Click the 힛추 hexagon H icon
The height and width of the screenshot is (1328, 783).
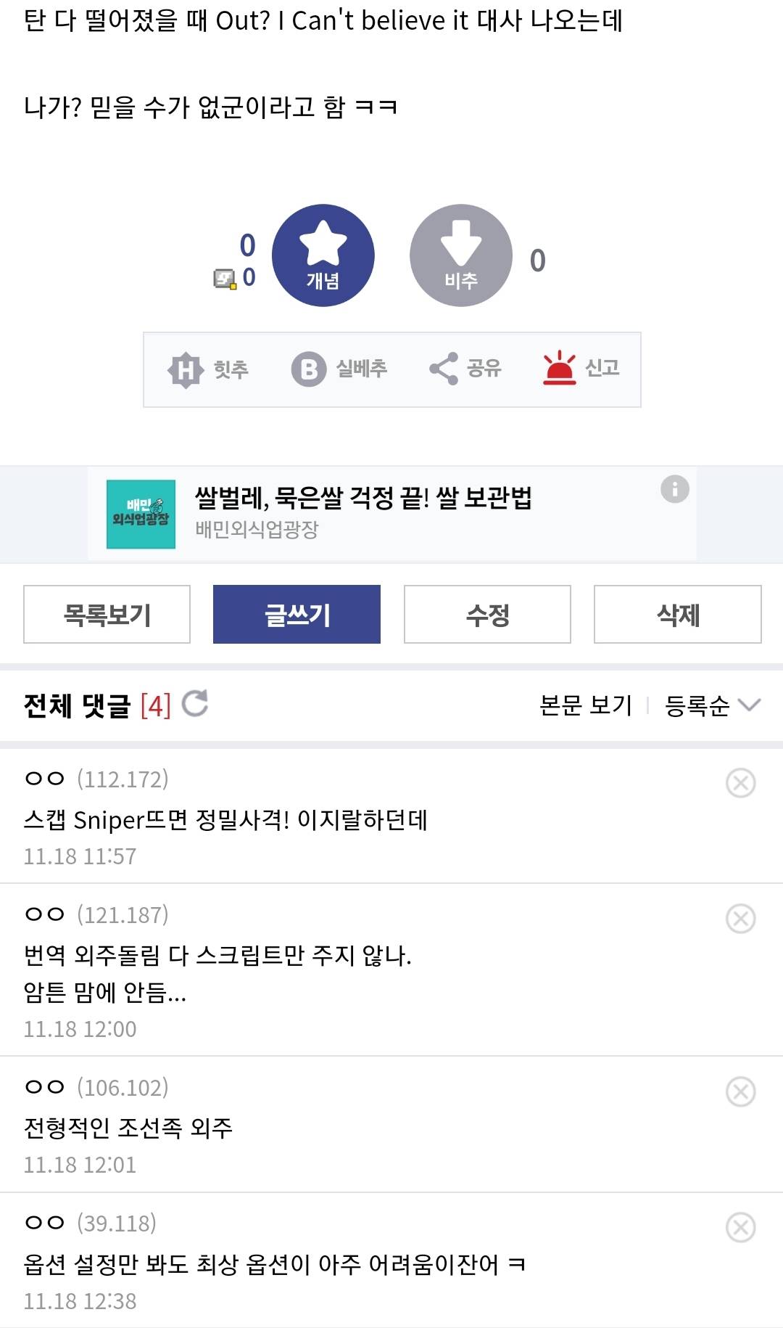tap(186, 369)
